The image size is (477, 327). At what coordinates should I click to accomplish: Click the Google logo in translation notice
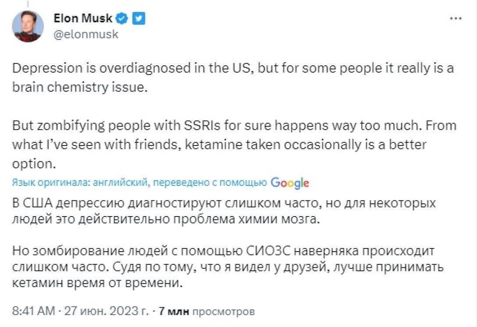tap(289, 183)
